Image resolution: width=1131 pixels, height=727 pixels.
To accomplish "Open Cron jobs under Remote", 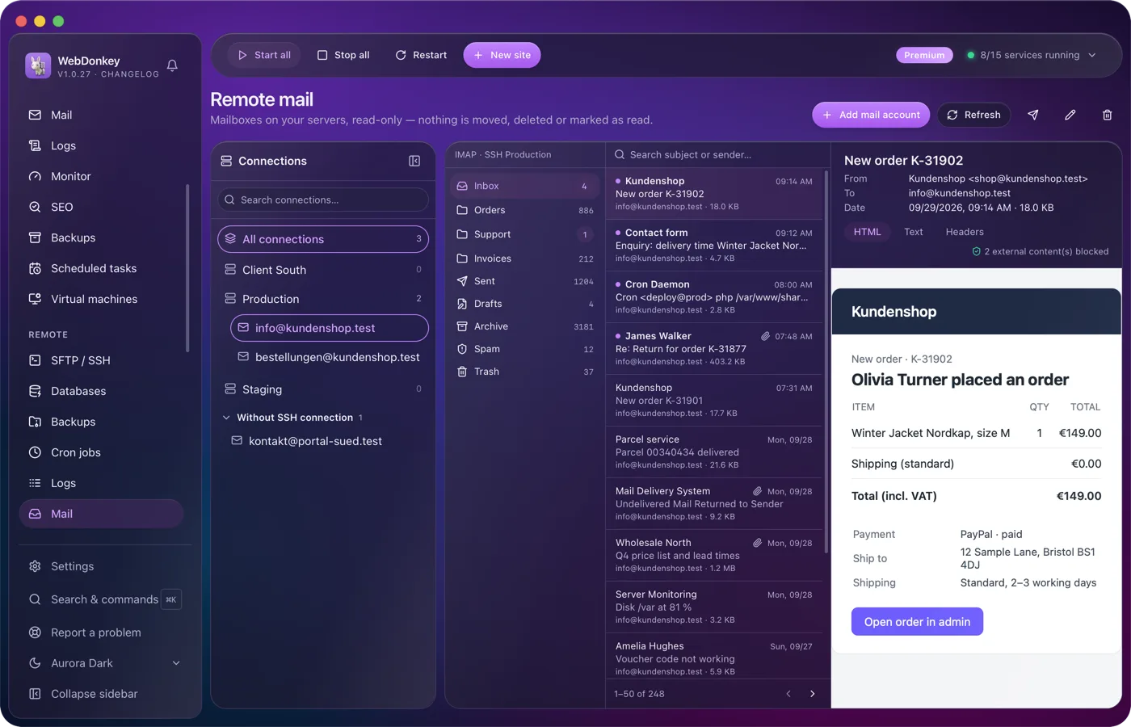I will click(x=102, y=452).
